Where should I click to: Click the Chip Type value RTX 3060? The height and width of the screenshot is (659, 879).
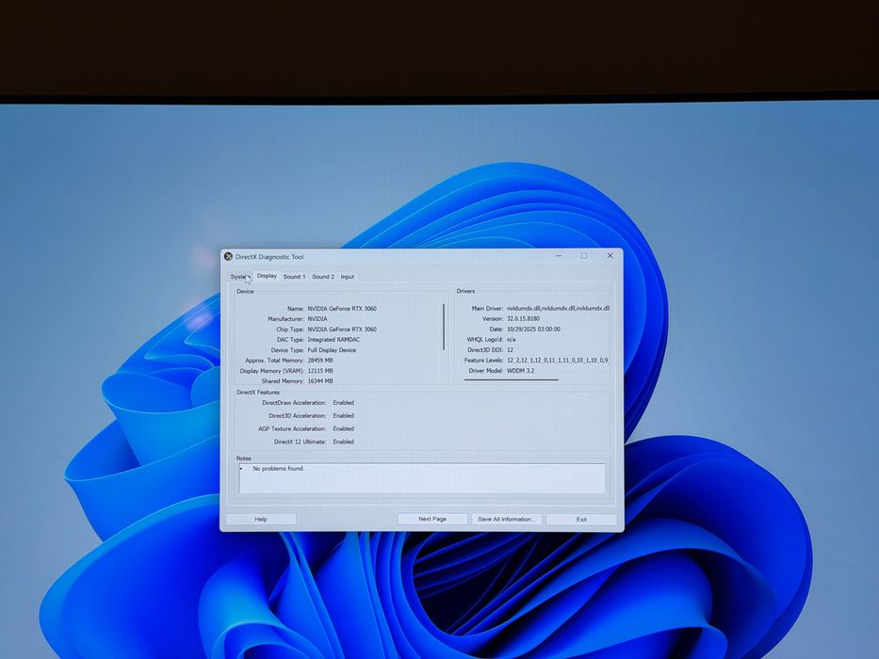pyautogui.click(x=342, y=329)
